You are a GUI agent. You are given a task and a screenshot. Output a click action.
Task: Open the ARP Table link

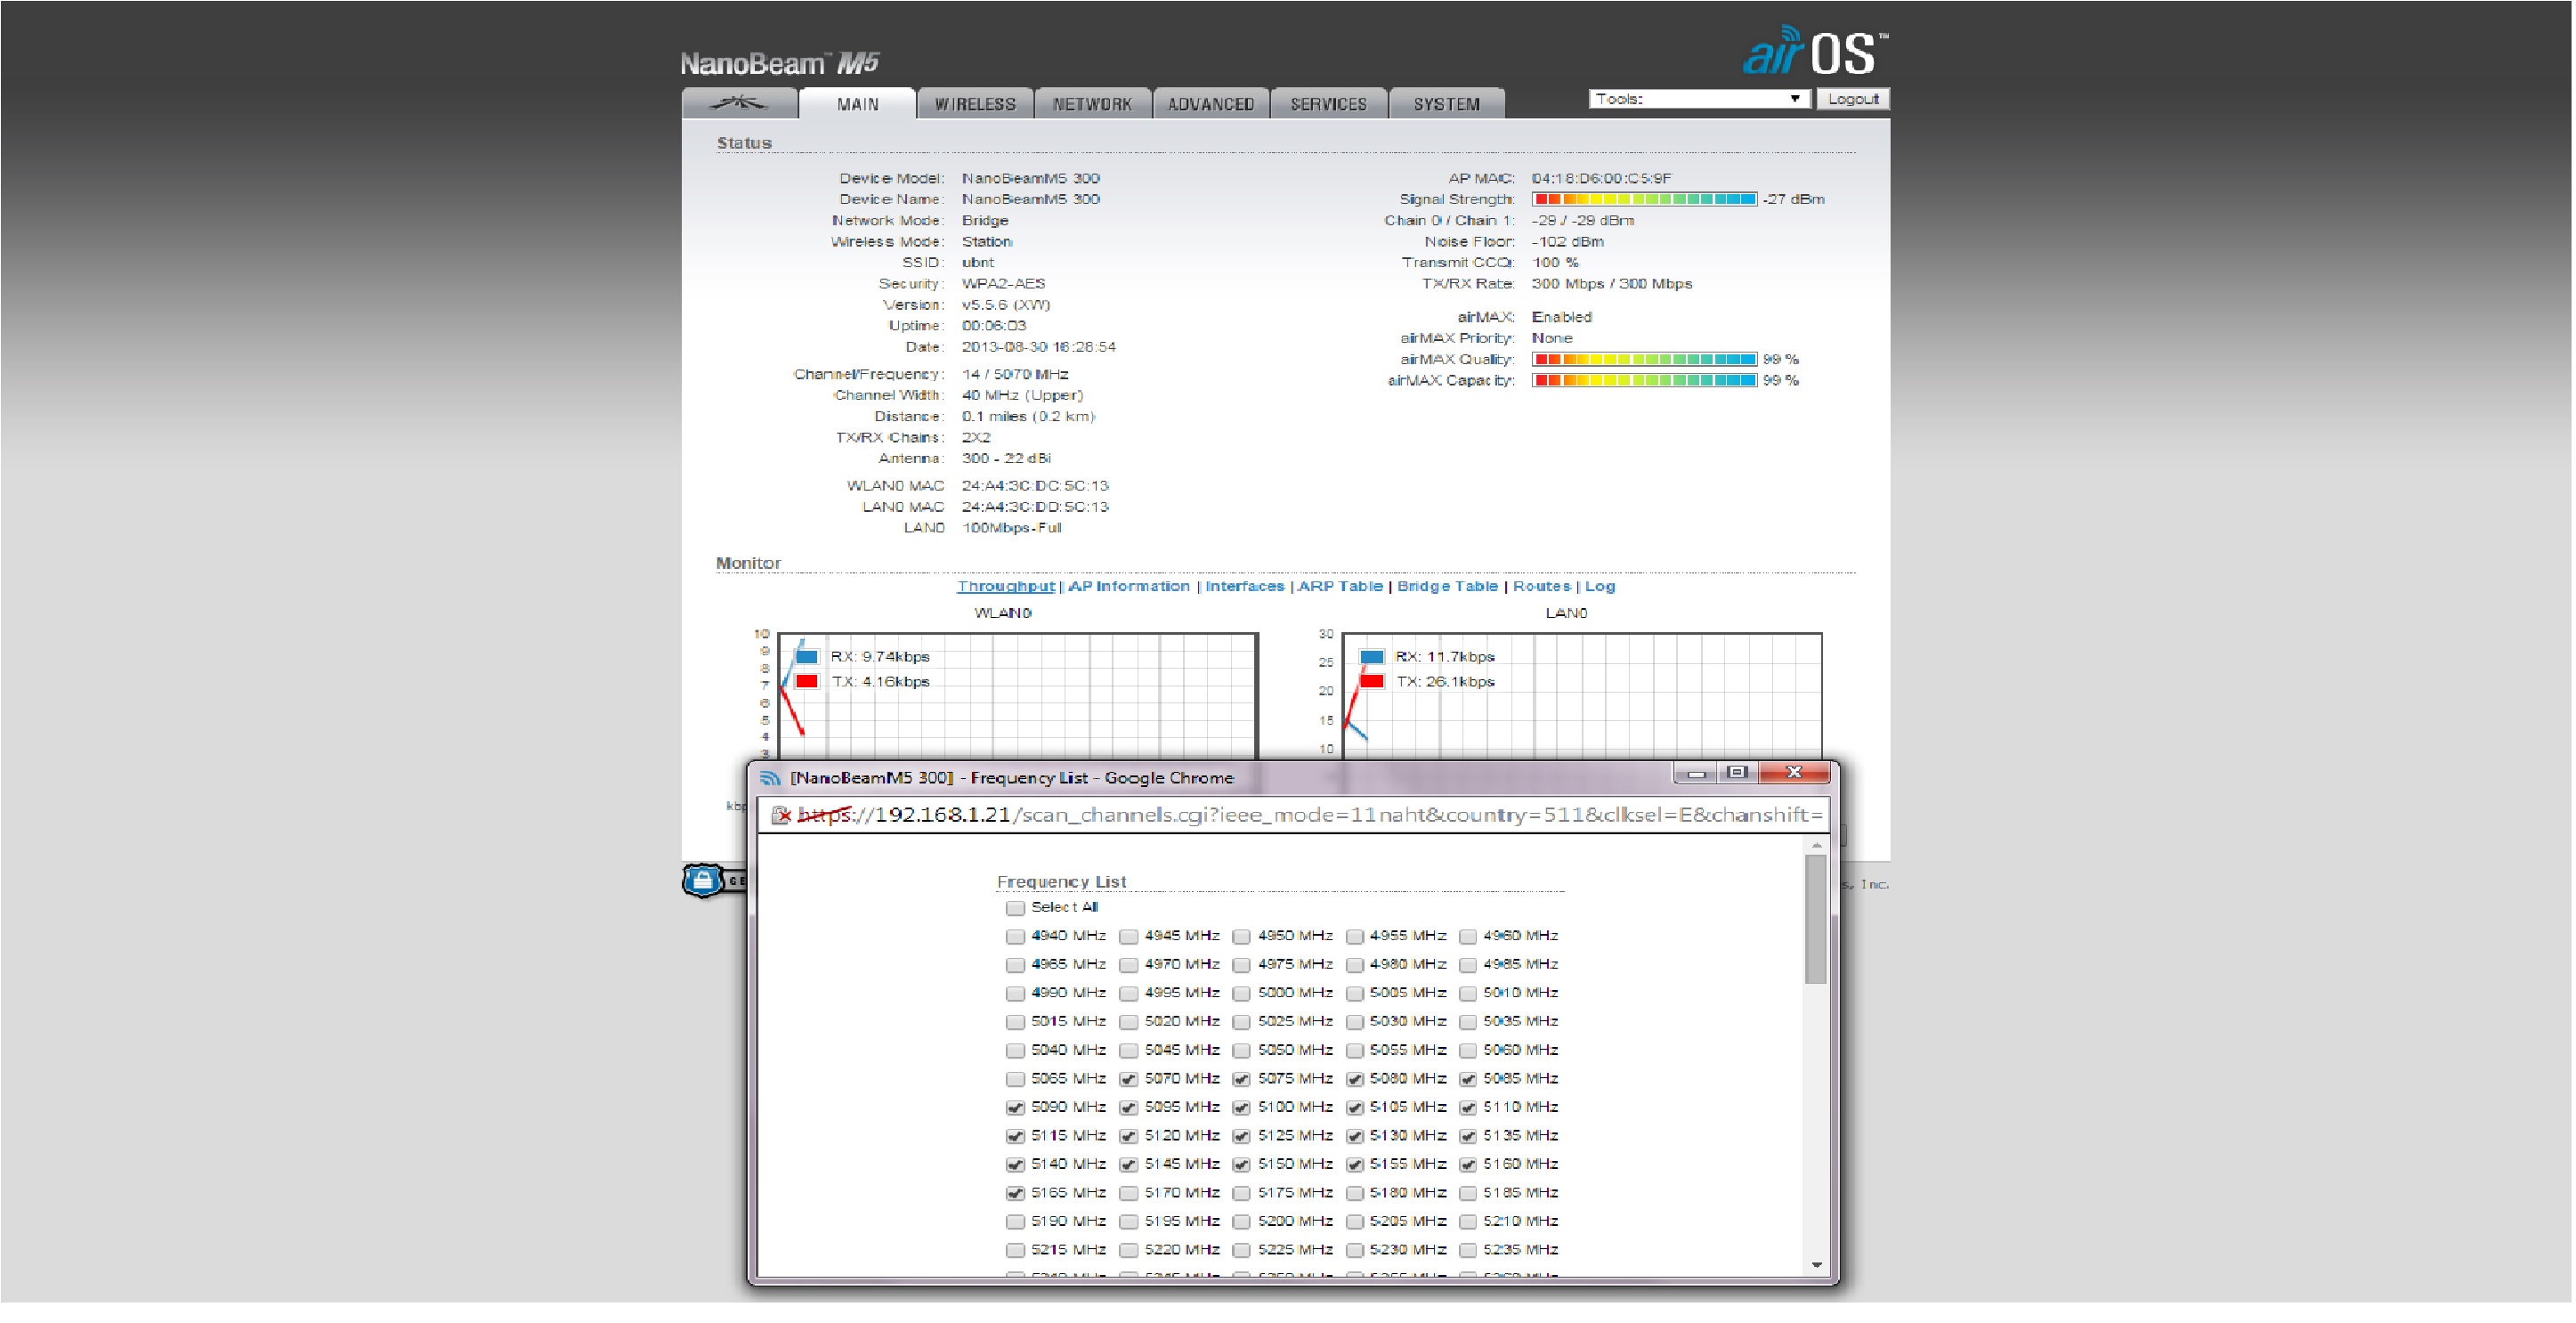(x=1340, y=586)
